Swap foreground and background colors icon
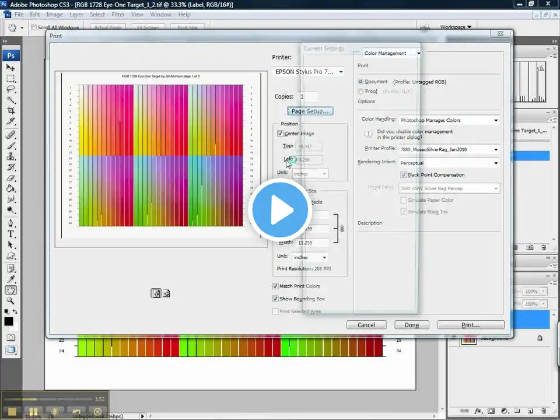 point(15,311)
